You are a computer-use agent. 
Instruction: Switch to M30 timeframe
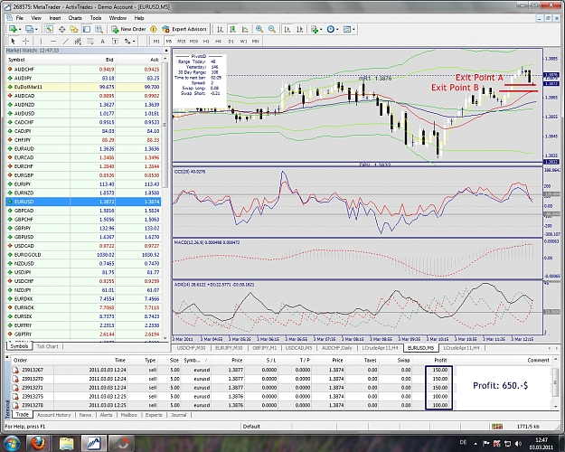[x=193, y=41]
